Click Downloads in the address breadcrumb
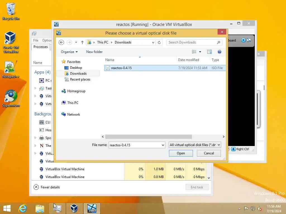The image size is (286, 214). pyautogui.click(x=123, y=42)
